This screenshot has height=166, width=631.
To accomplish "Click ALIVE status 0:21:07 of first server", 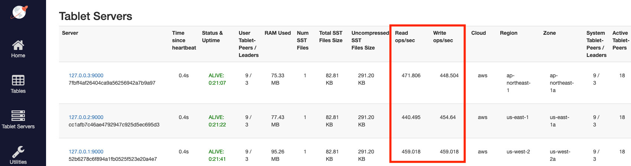I will 217,79.
